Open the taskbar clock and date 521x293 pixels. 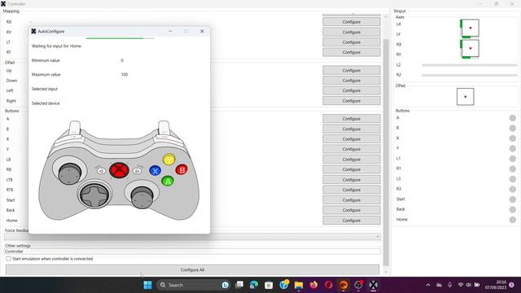click(x=496, y=285)
